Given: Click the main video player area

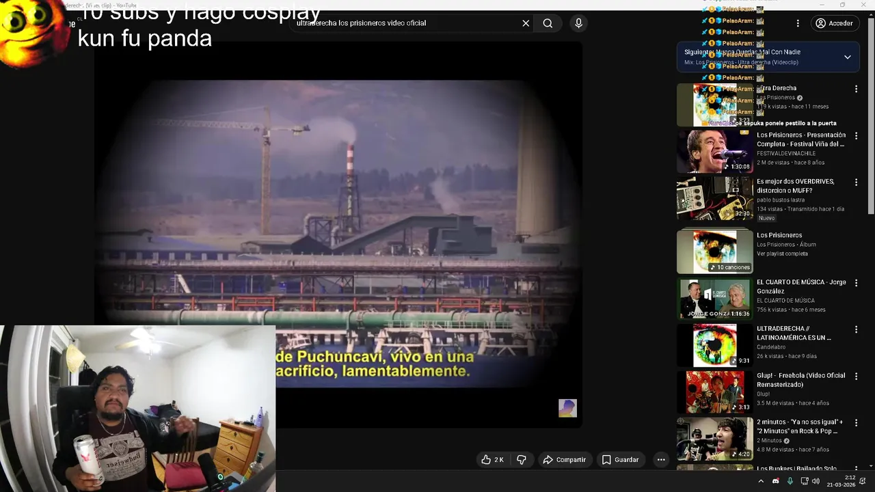Looking at the screenshot, I should pos(338,234).
